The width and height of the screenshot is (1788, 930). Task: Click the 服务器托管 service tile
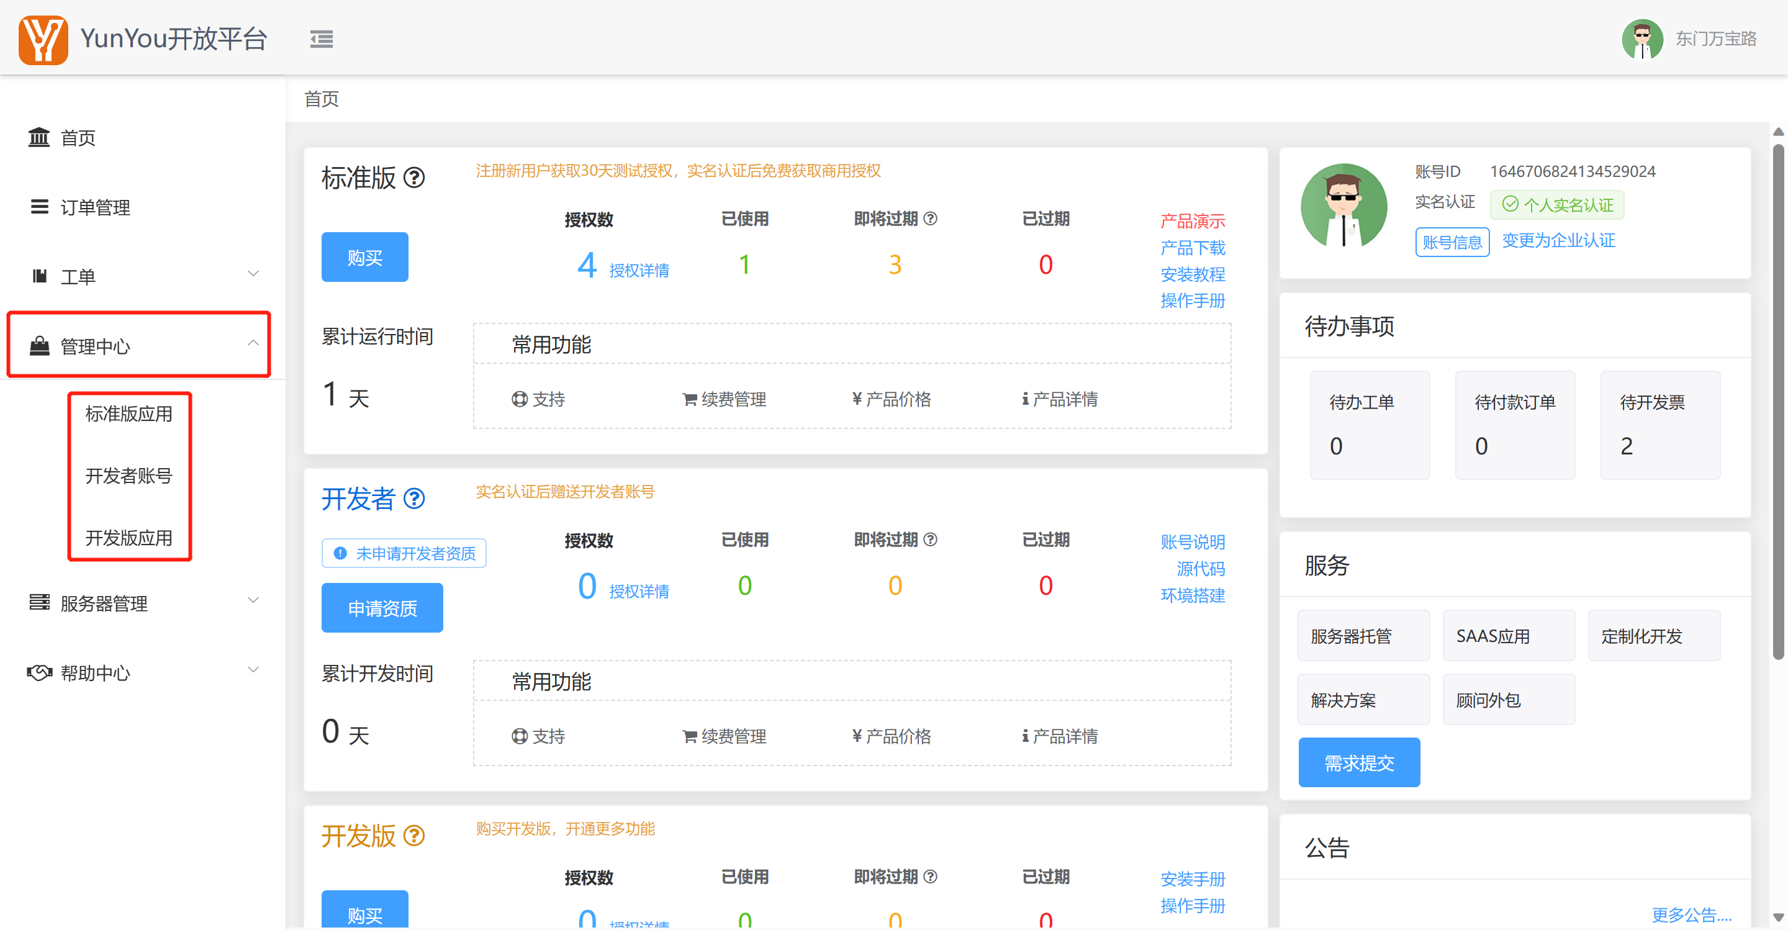[1364, 636]
